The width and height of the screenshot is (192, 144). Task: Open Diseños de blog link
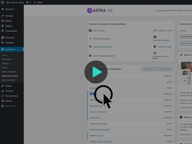coord(164,47)
